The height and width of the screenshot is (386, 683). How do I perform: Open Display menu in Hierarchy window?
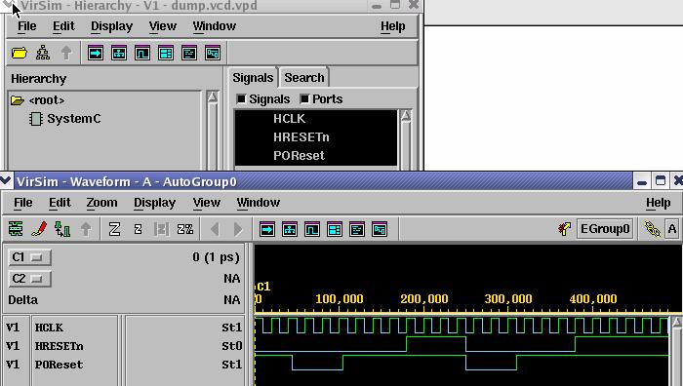111,26
